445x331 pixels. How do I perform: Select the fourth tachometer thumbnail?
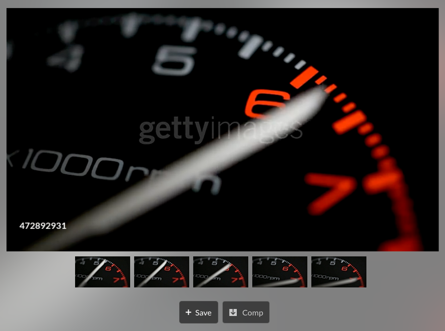279,272
